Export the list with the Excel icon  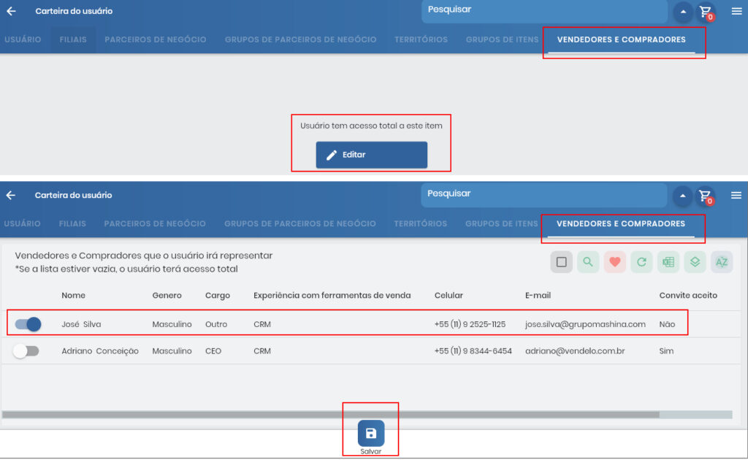point(668,262)
